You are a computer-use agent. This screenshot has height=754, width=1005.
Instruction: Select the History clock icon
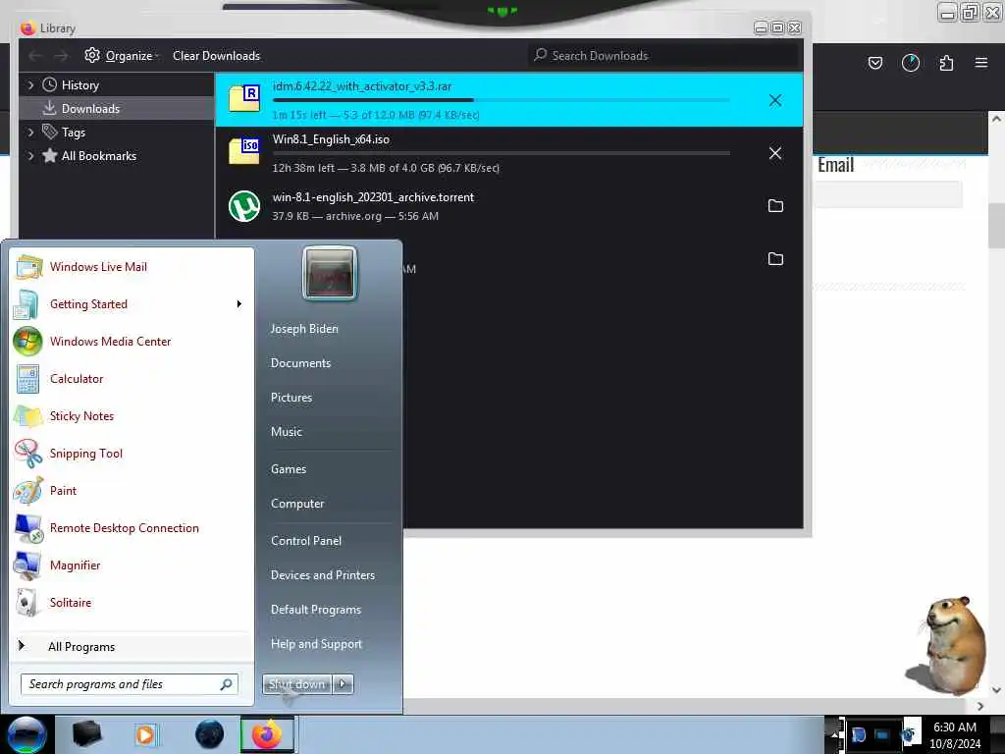(x=49, y=84)
